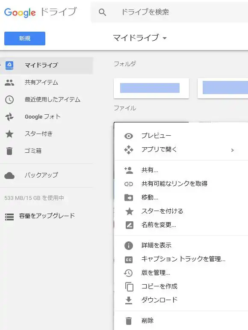
Task: Select the second folder card
Action: click(223, 88)
